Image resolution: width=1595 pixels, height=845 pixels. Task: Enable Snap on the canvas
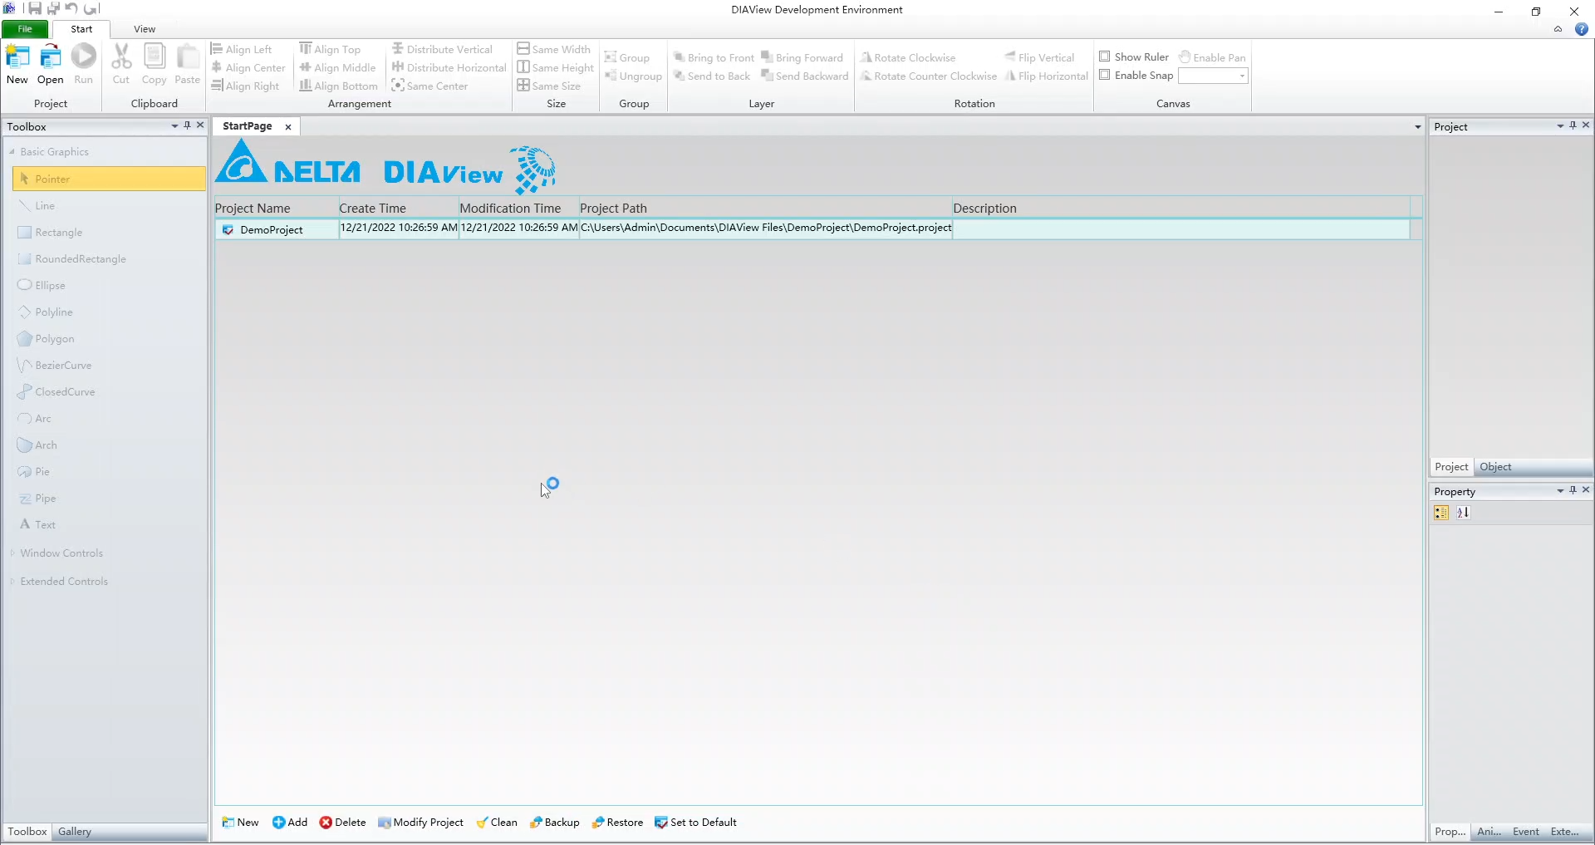click(x=1106, y=76)
